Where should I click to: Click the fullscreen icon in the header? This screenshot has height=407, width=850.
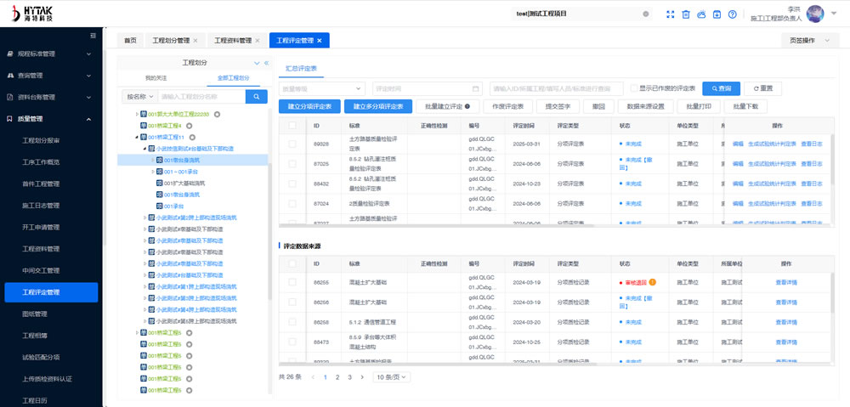tap(670, 14)
